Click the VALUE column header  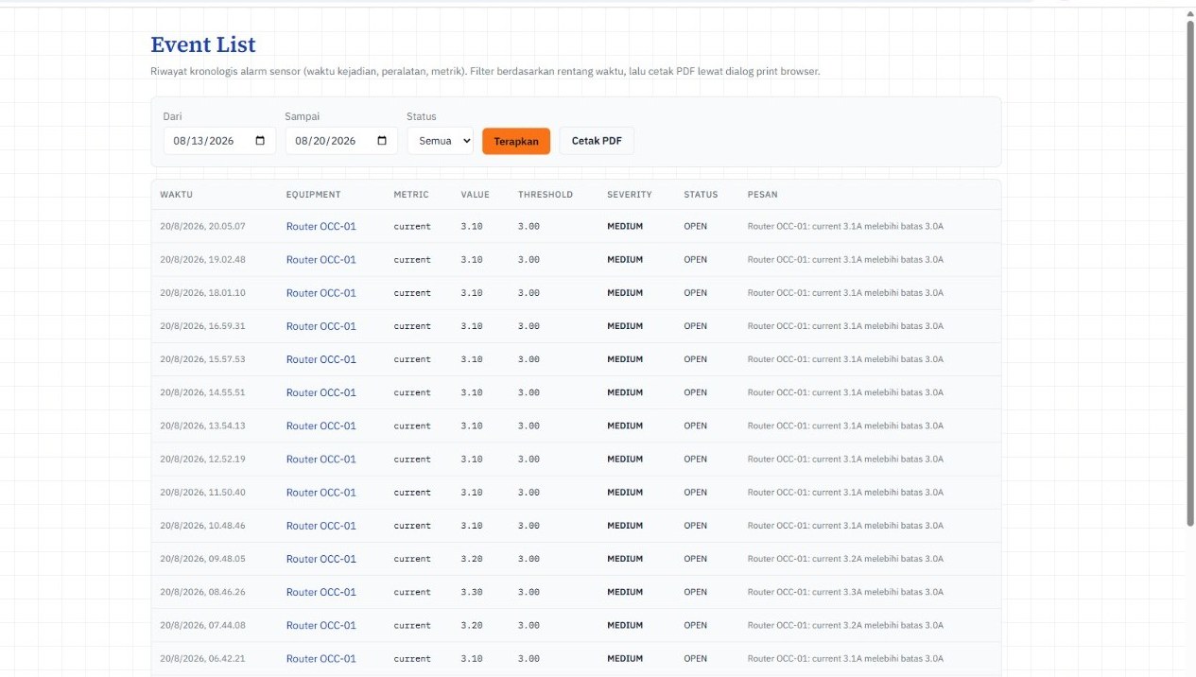pos(476,195)
